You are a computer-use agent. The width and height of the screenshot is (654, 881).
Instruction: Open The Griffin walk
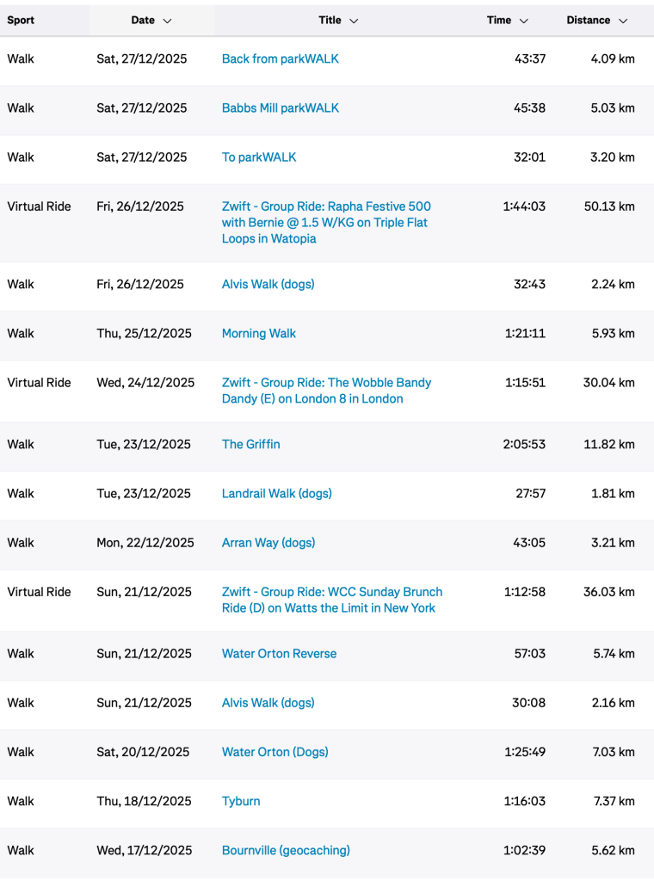pyautogui.click(x=250, y=445)
